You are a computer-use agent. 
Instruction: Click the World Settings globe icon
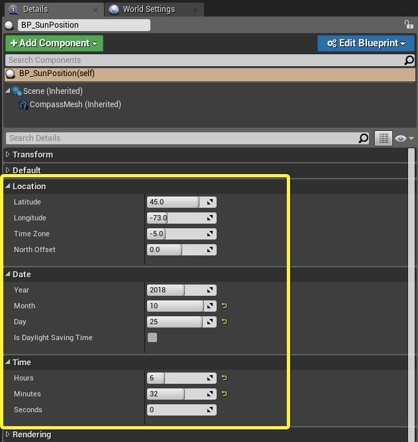[114, 9]
